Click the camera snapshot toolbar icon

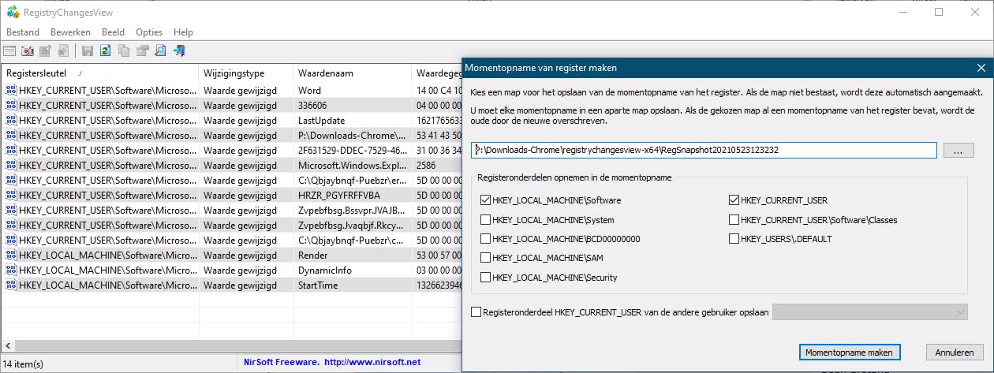28,51
